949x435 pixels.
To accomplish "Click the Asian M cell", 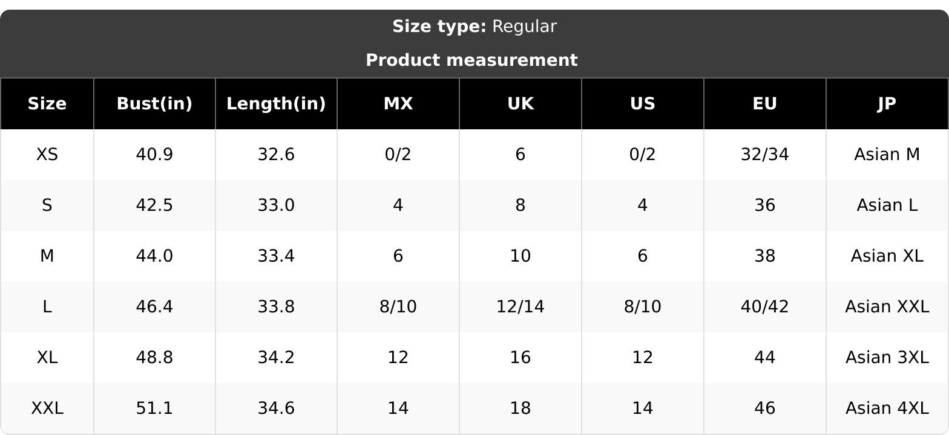I will (887, 155).
